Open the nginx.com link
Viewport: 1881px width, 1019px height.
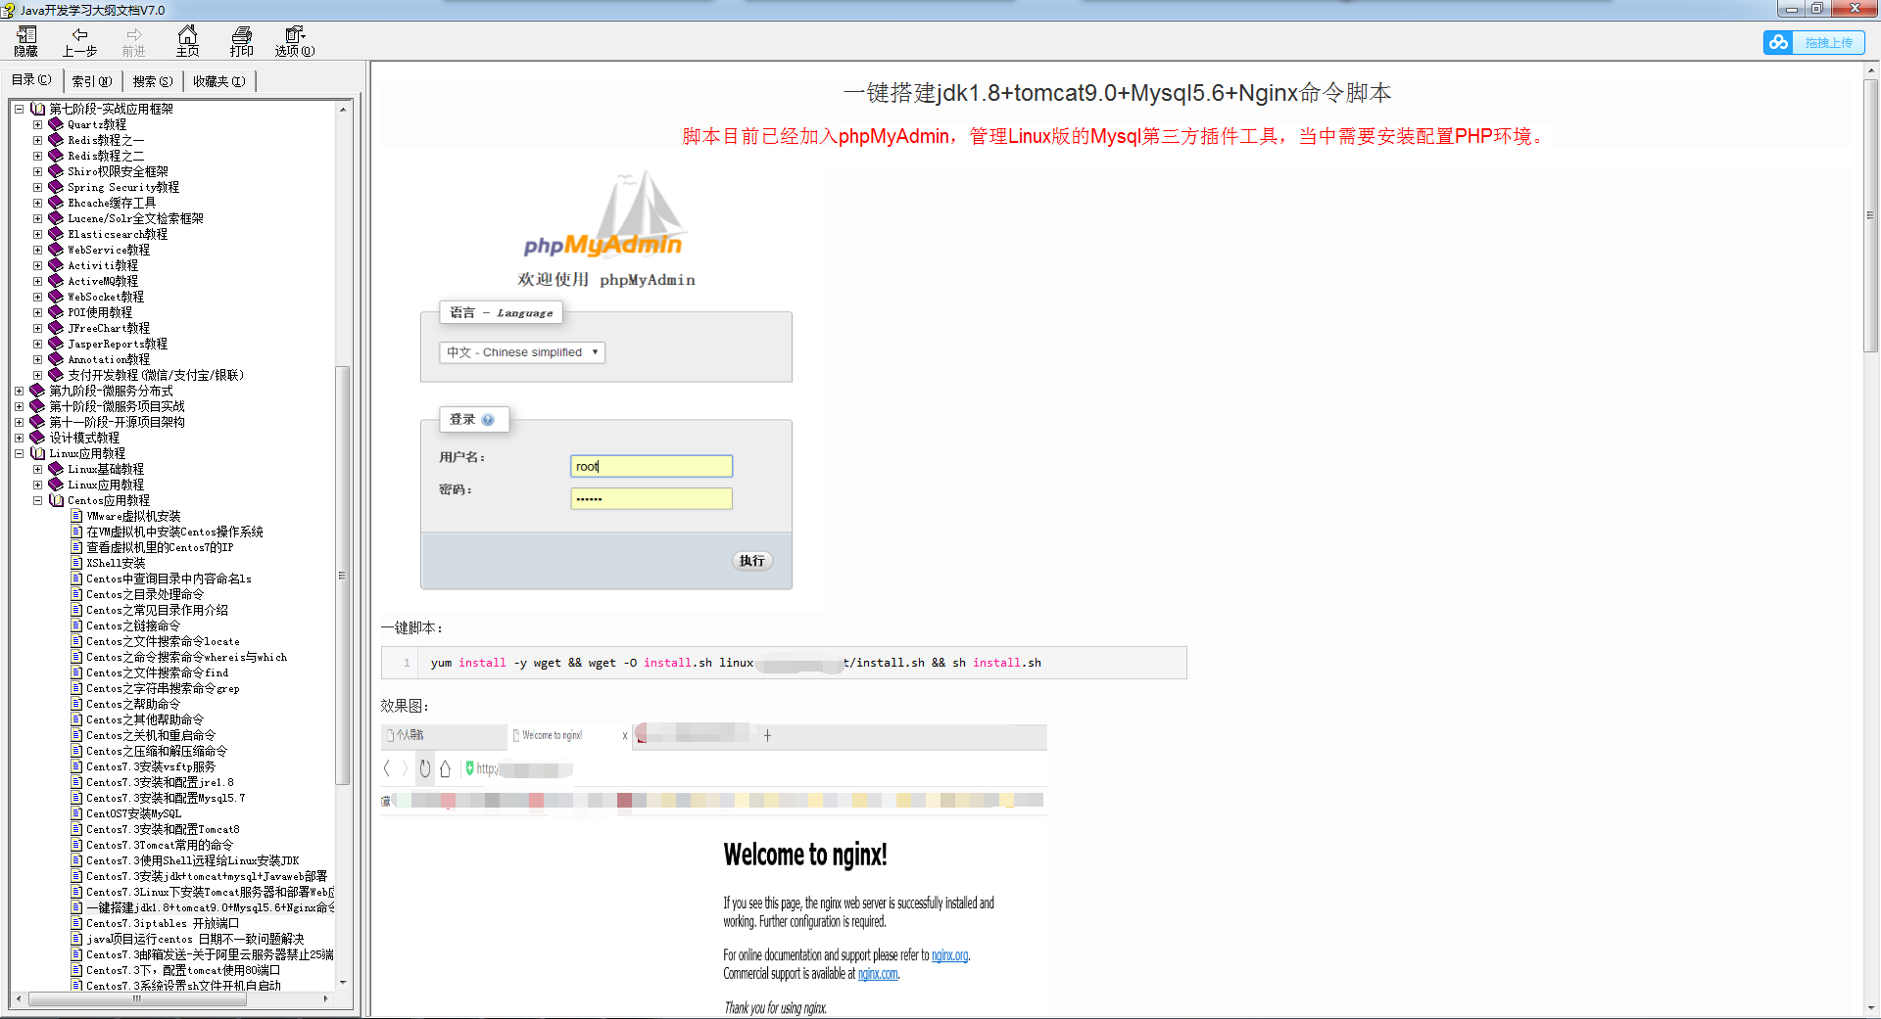pos(878,974)
